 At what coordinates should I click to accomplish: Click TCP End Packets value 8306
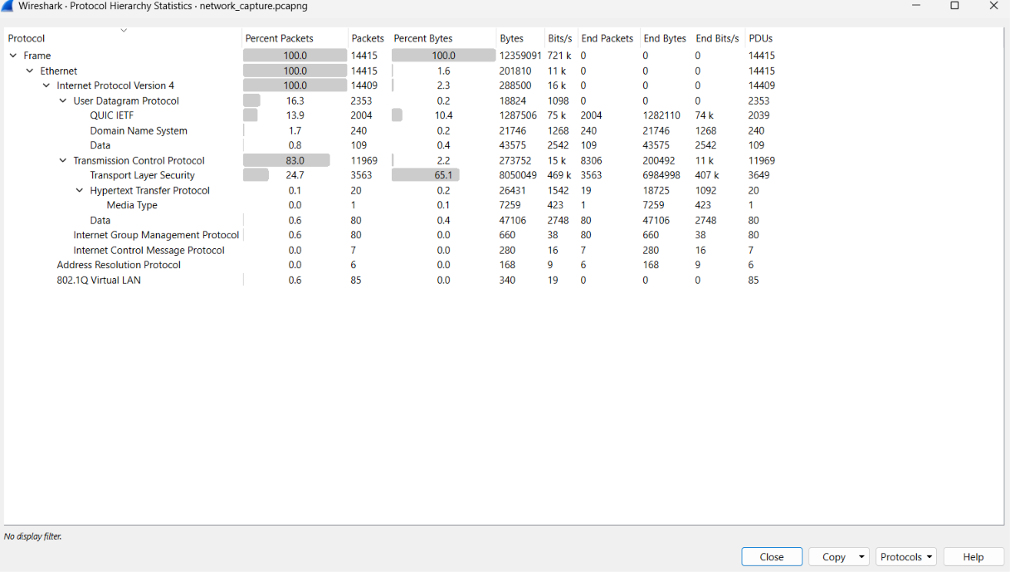pos(592,160)
